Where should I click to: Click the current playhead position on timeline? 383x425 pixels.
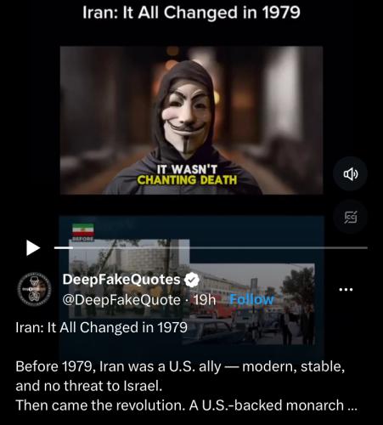point(72,248)
